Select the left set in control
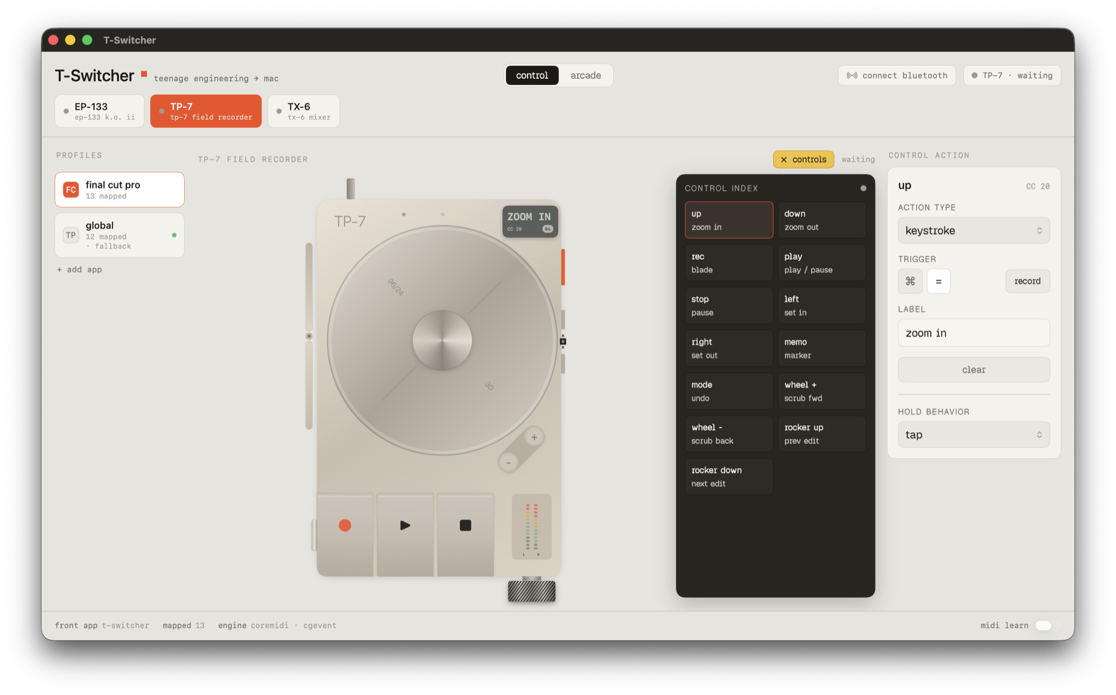 click(x=821, y=306)
